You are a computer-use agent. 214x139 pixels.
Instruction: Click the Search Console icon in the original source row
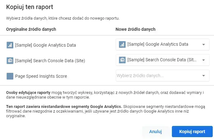click(x=10, y=61)
